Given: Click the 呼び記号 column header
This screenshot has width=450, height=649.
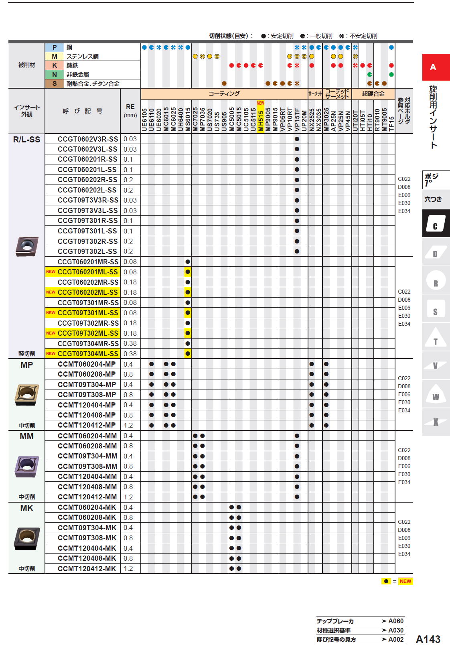Looking at the screenshot, I should pyautogui.click(x=83, y=111).
